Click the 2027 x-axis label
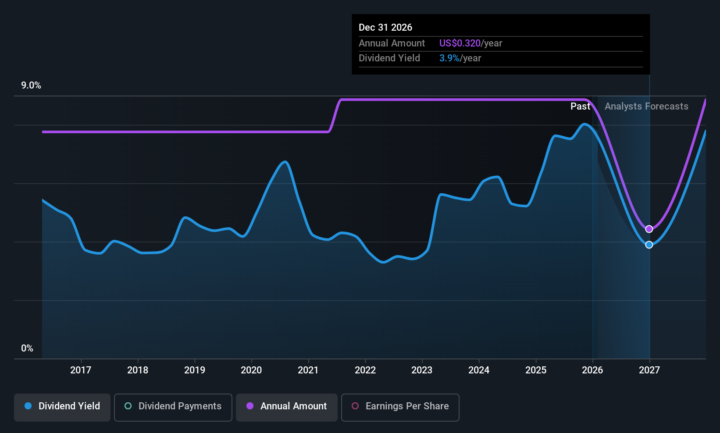 (649, 370)
